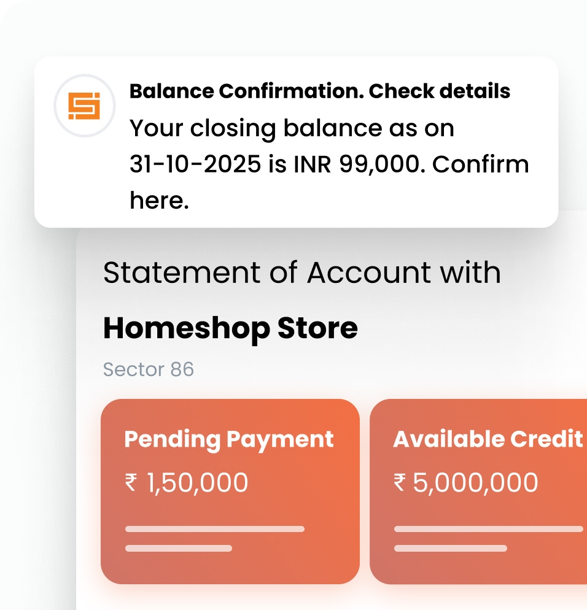
Task: Click the "Your closing balance as on" message line
Action: coord(292,129)
